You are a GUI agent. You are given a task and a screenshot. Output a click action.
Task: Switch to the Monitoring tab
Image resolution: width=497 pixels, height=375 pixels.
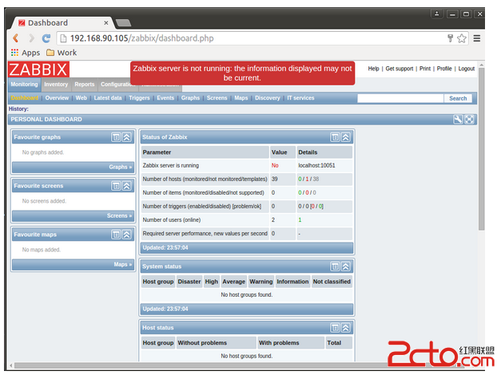pyautogui.click(x=25, y=85)
